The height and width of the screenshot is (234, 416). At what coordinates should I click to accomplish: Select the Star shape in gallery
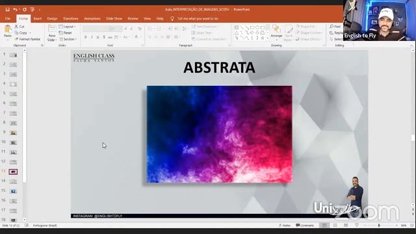(263, 38)
